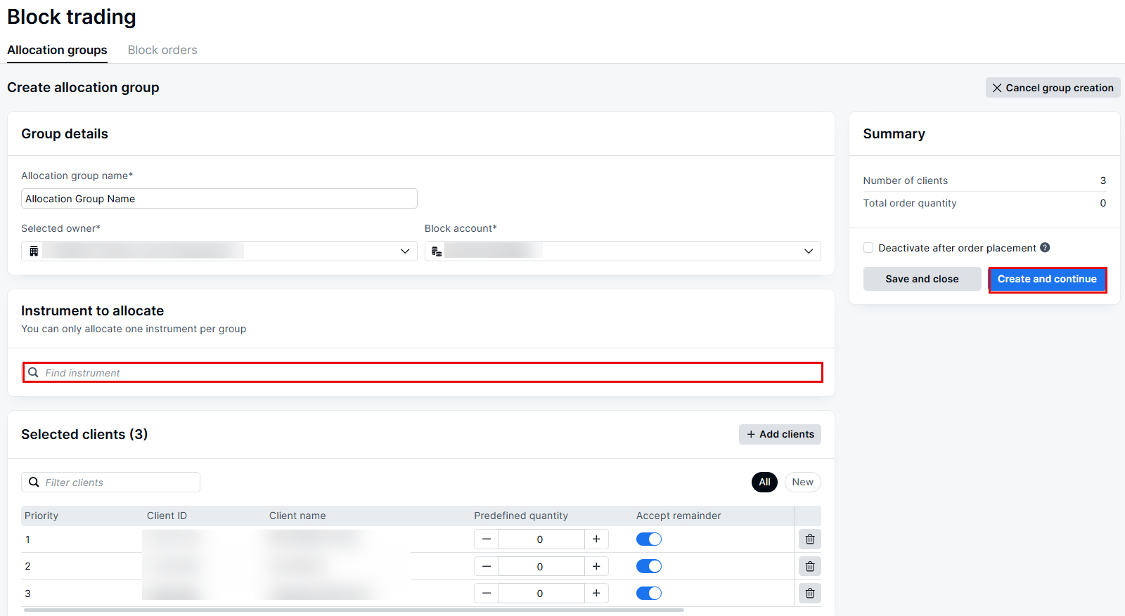Screen dimensions: 1125x616
Task: Enable Deactivate after order placement checkbox
Action: [x=868, y=248]
